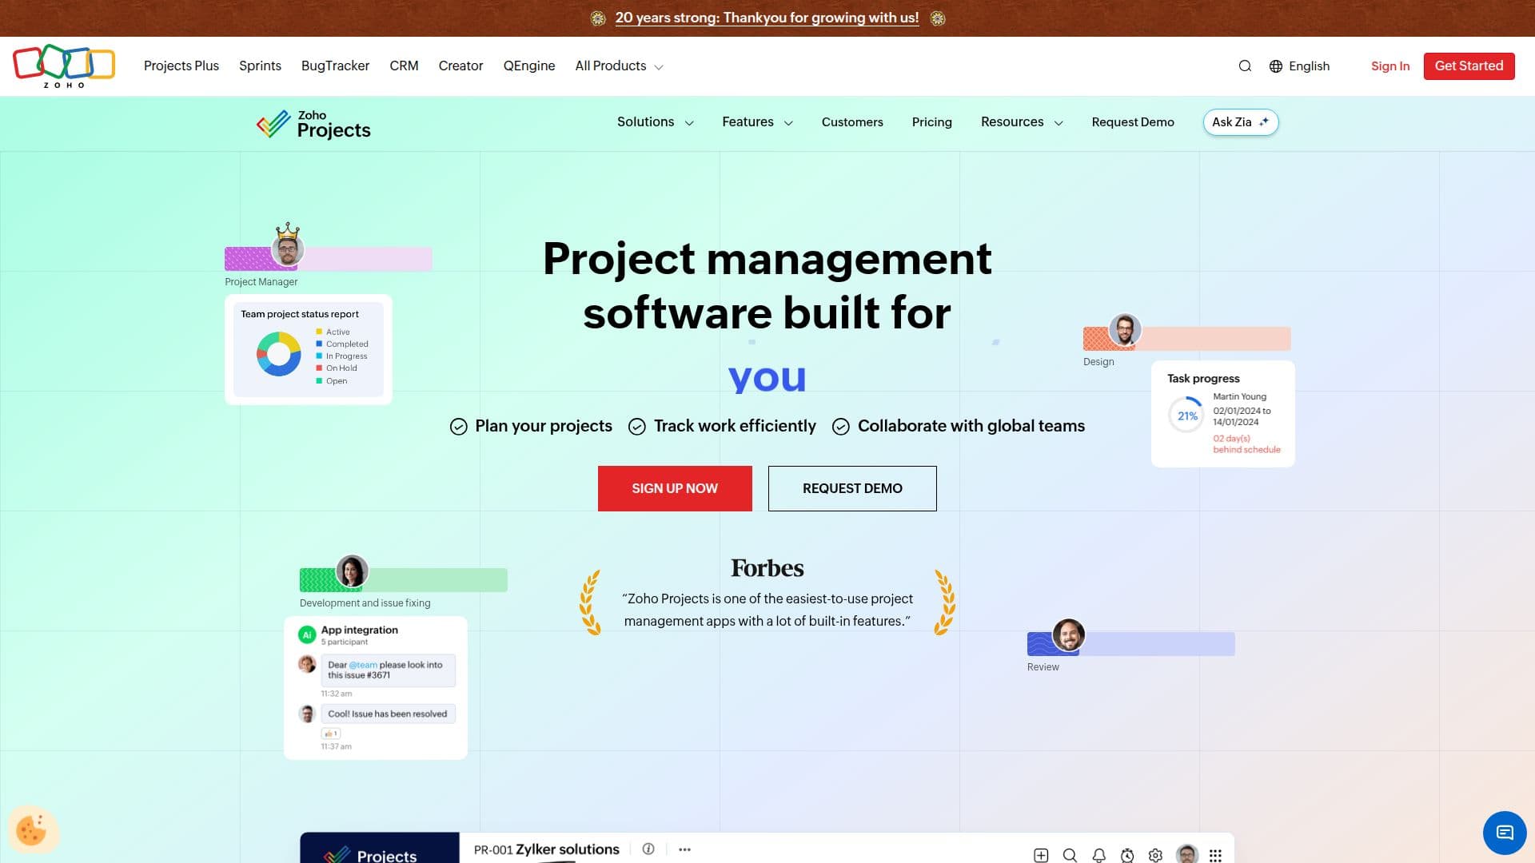Click Request Demo in navigation bar
This screenshot has height=863, width=1535.
tap(1133, 122)
